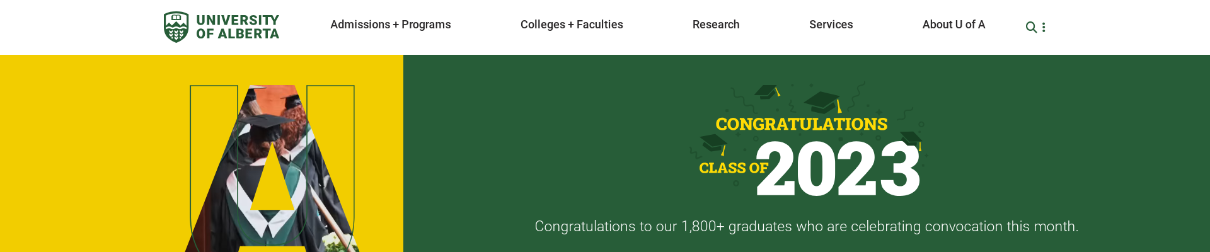Viewport: 1210px width, 252px height.
Task: Open the three-dot more options menu
Action: (1044, 27)
